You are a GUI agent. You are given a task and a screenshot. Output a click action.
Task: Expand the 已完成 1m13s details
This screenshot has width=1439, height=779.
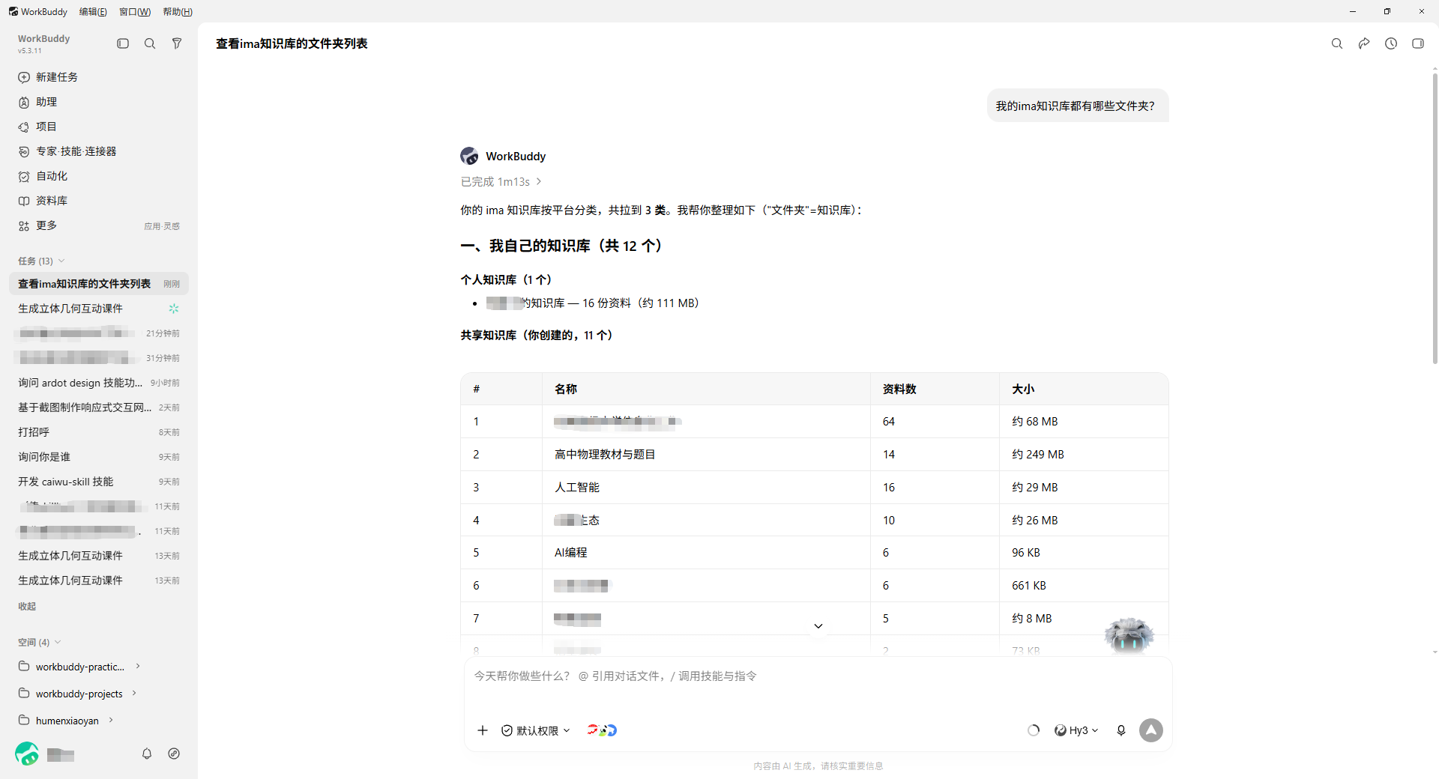(501, 181)
